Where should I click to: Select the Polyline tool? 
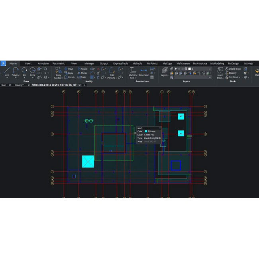15,71
